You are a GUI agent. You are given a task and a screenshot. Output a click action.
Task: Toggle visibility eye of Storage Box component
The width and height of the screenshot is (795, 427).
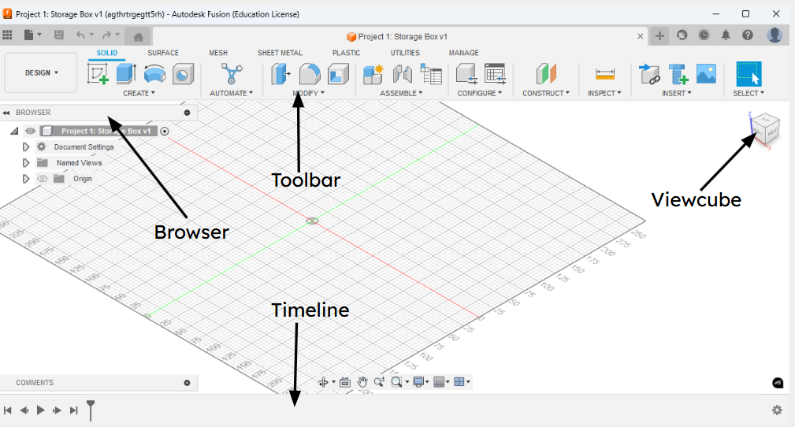(x=31, y=132)
